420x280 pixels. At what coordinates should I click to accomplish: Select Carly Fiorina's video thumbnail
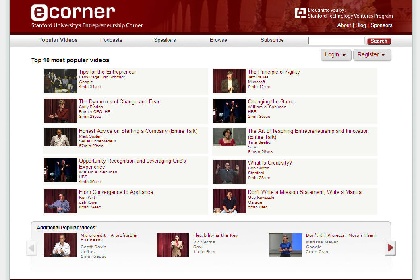coord(60,111)
